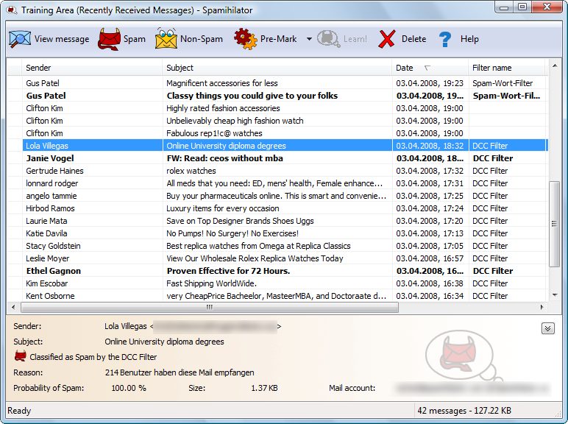The image size is (568, 424).
Task: Open the Pre-Mark dropdown arrow
Action: point(309,39)
